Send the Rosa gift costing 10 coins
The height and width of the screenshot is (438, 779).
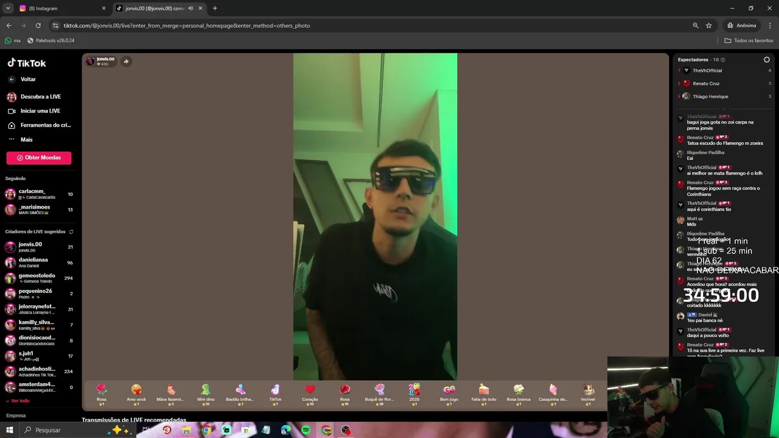pyautogui.click(x=344, y=394)
